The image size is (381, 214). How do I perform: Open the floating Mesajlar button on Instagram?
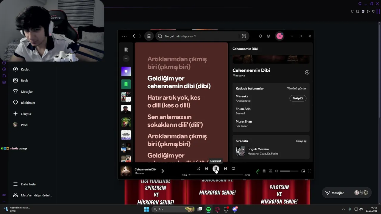347,193
